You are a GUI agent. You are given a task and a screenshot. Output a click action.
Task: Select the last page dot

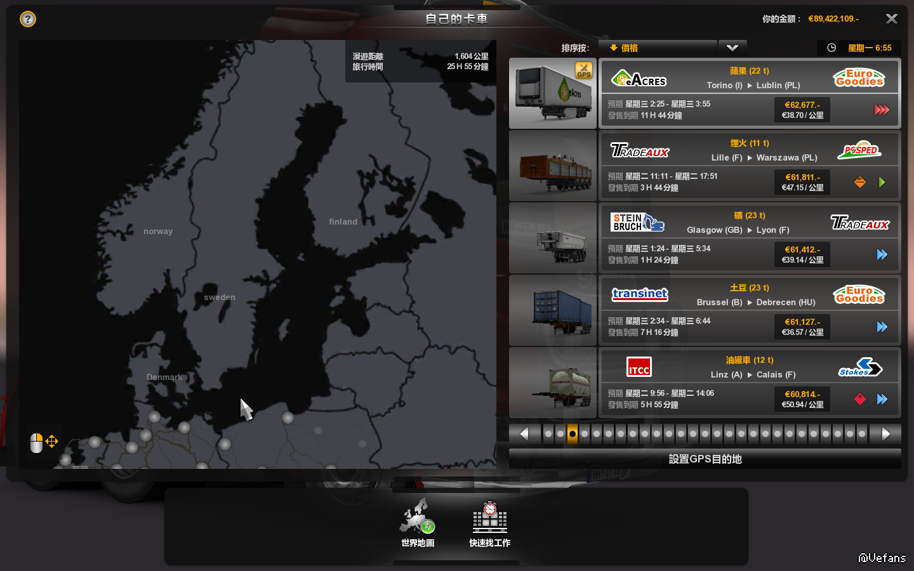click(862, 434)
